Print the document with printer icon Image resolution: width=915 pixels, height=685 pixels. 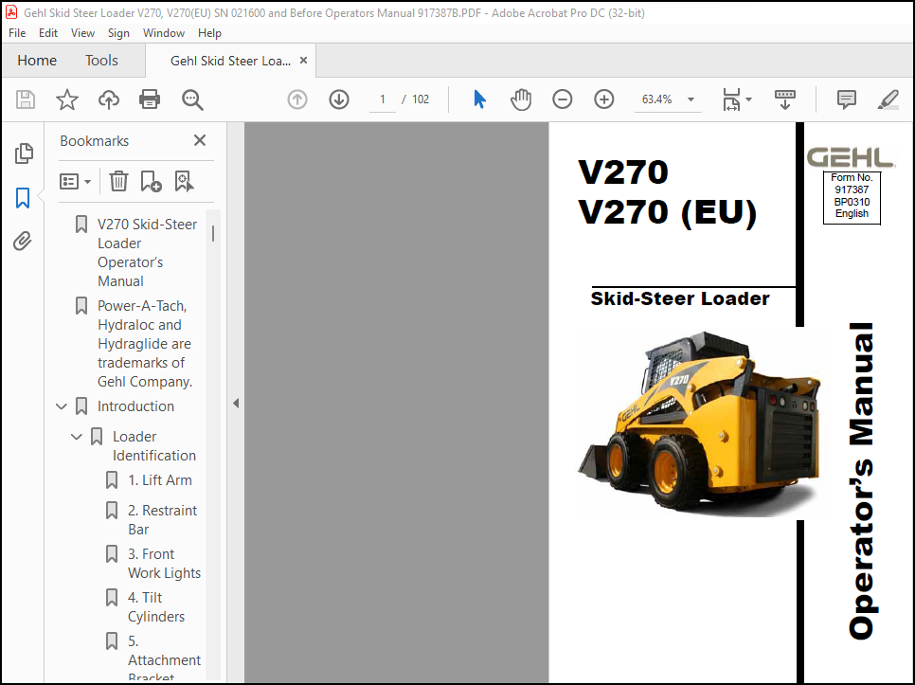(150, 99)
